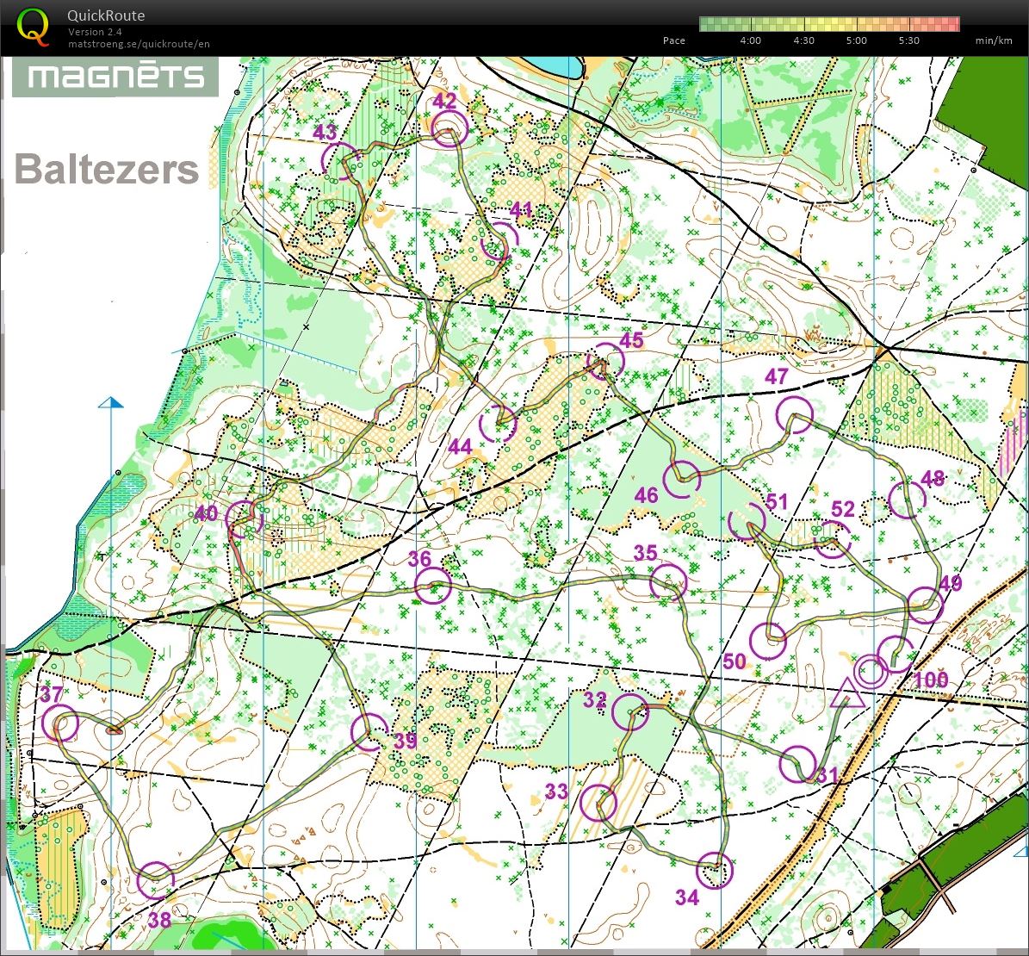Choose control circle 40 on the route
This screenshot has height=956, width=1029.
coord(244,518)
